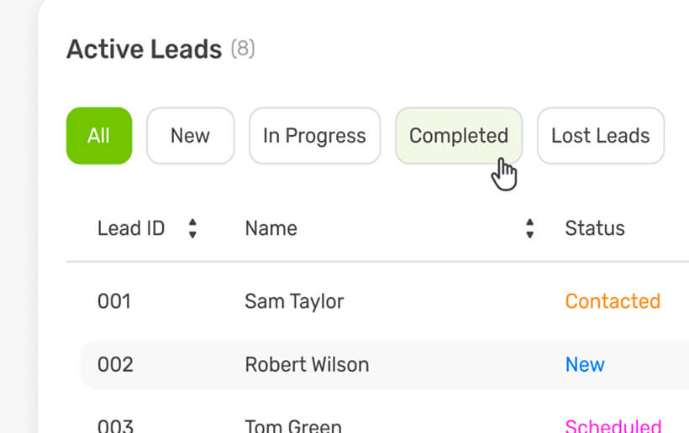Click the blue New status of Robert Wilson
Screen dimensions: 689x433
585,365
